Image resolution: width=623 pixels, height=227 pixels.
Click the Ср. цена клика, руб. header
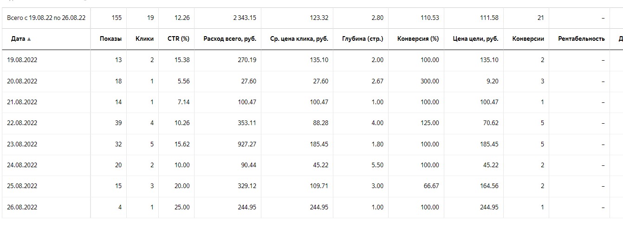pyautogui.click(x=299, y=39)
